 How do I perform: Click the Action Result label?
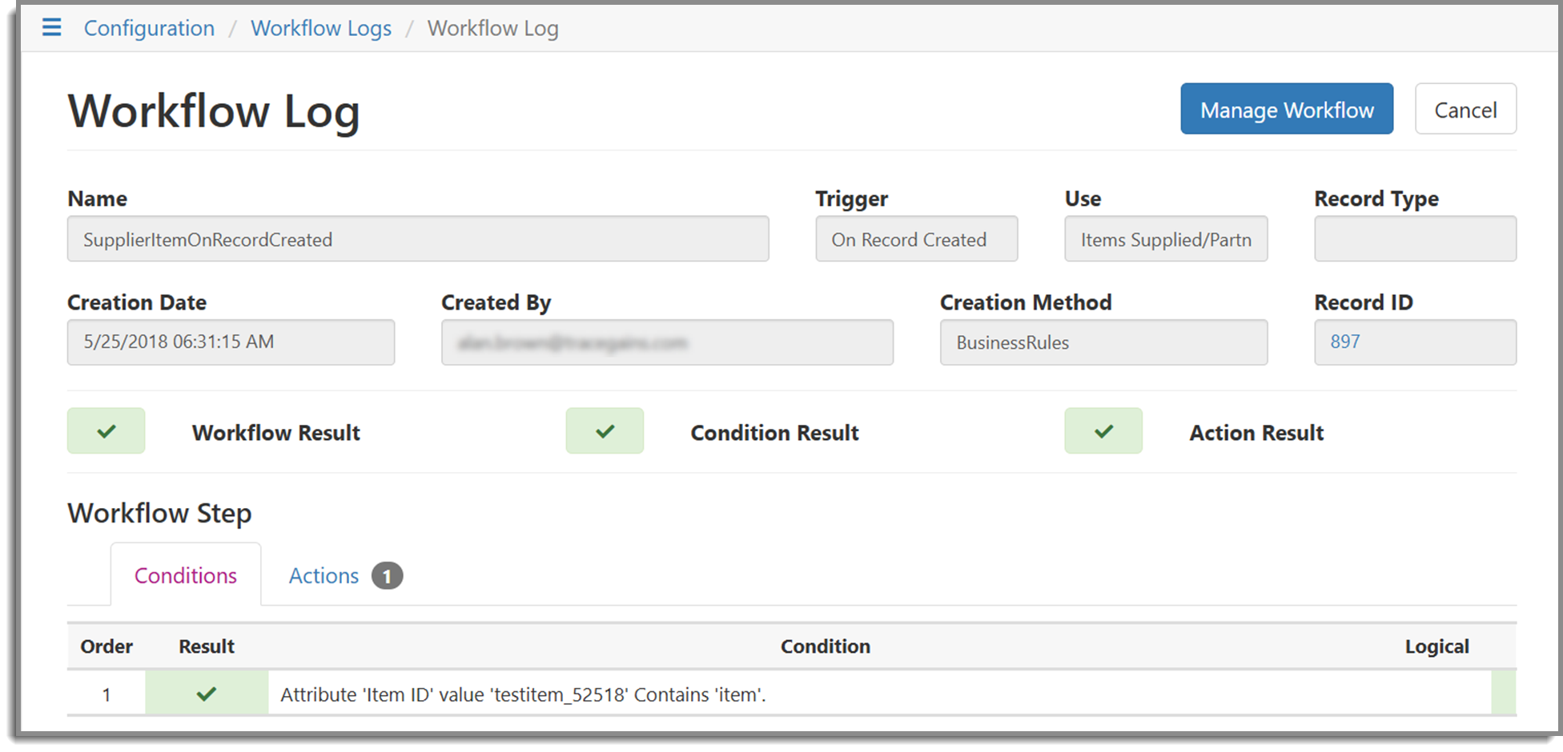click(x=1256, y=433)
